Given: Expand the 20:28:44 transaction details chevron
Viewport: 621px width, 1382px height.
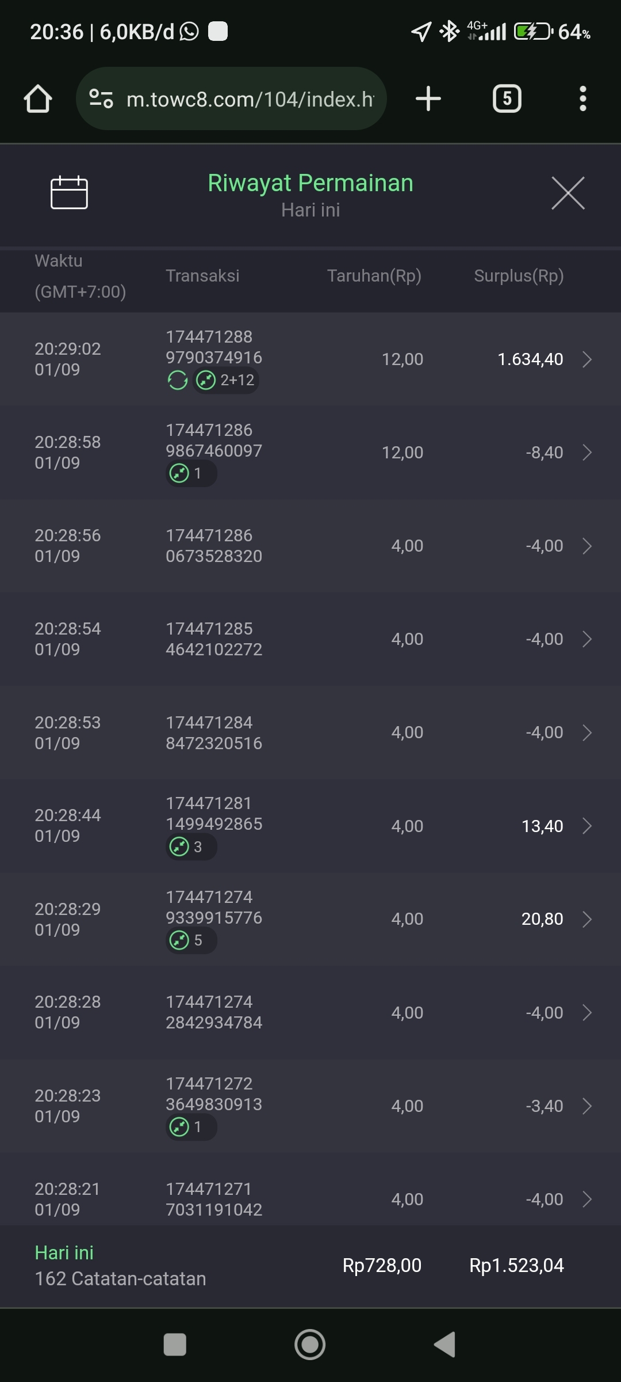Looking at the screenshot, I should (x=586, y=826).
